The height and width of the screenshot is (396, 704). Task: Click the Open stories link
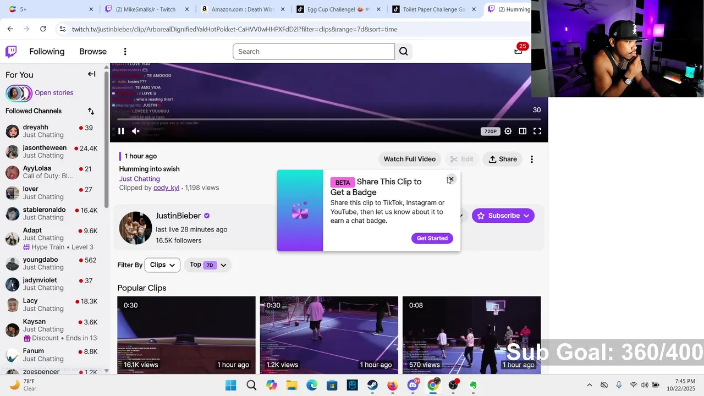pyautogui.click(x=54, y=93)
